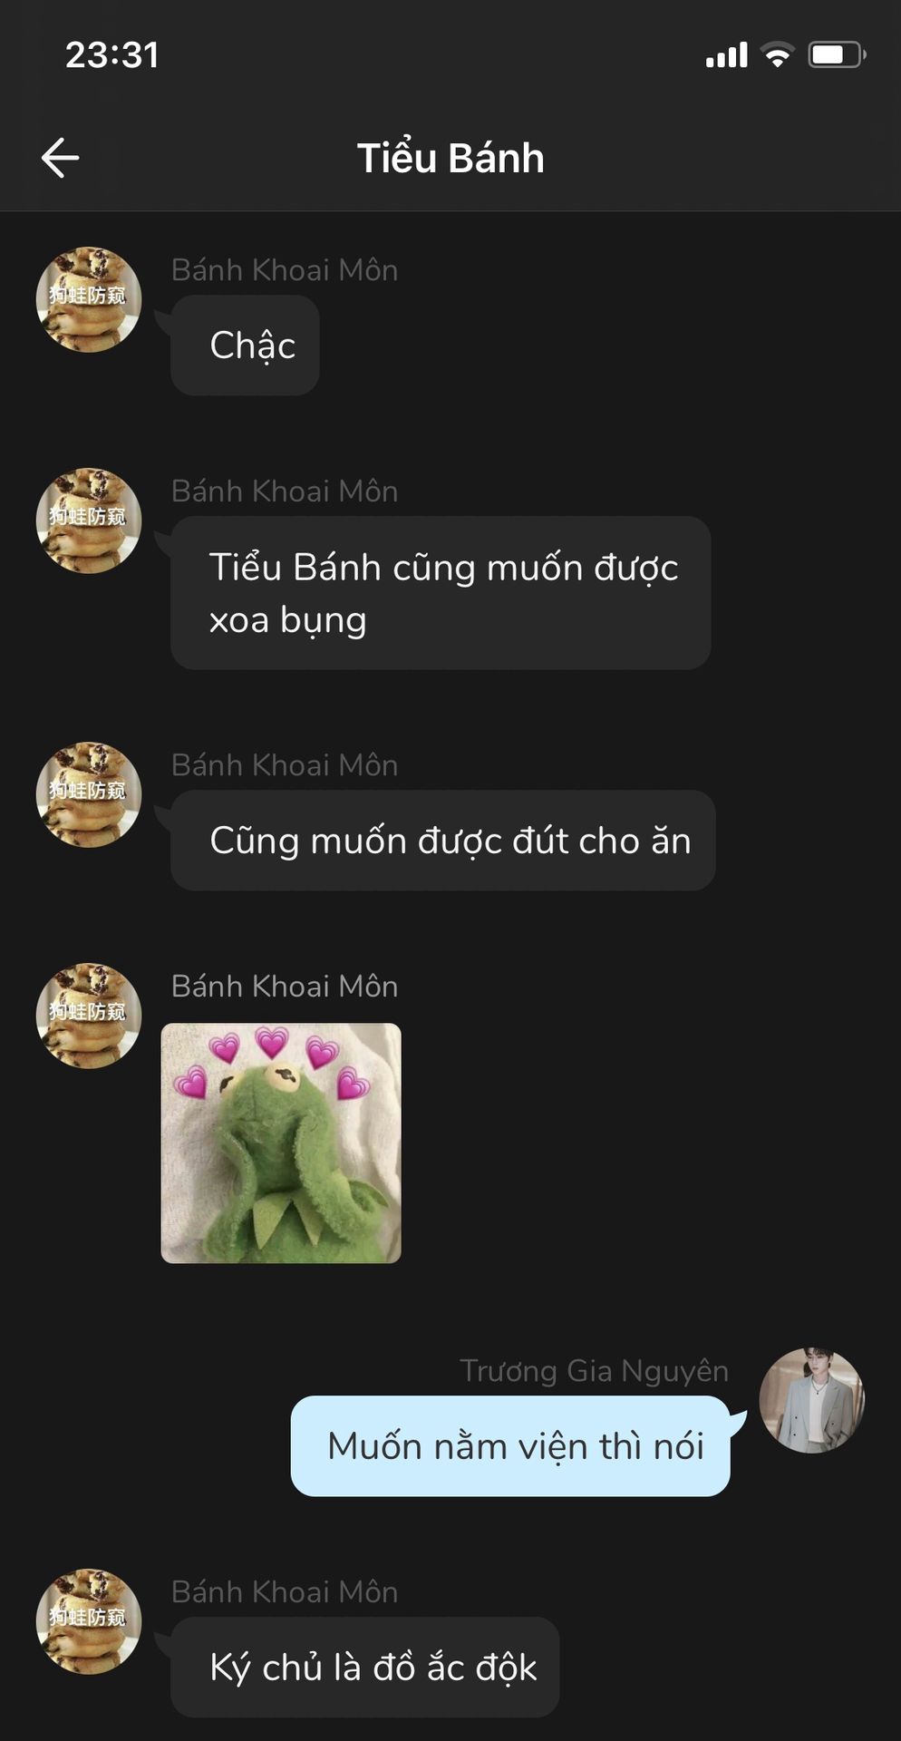Tap avatar beside the đút cho ăn message

tap(89, 794)
